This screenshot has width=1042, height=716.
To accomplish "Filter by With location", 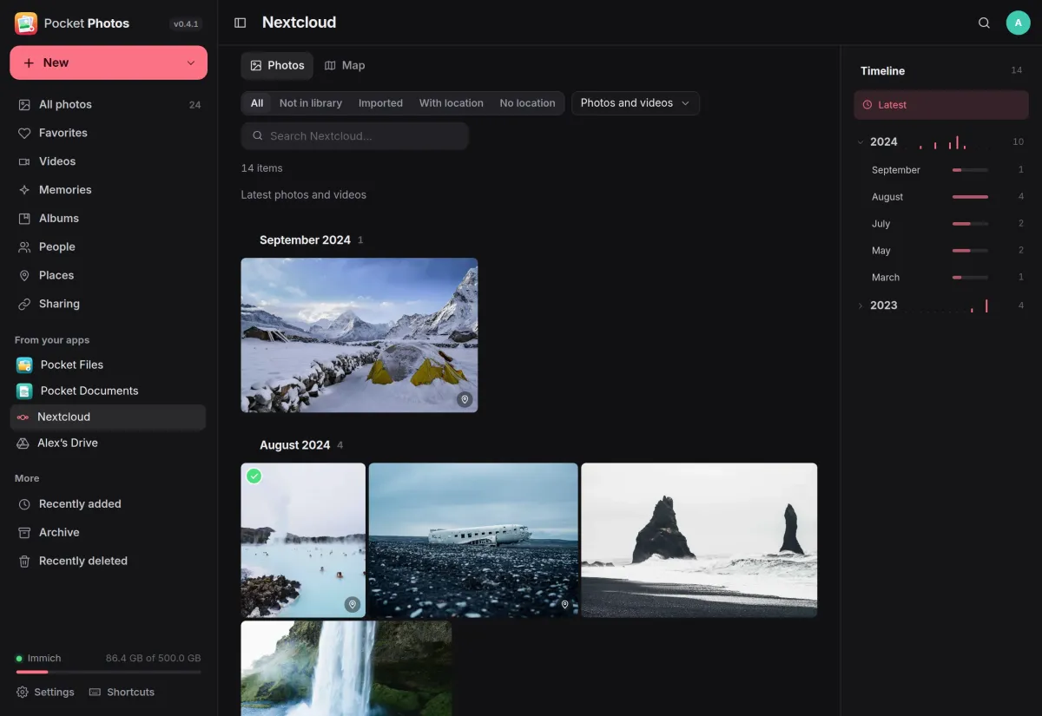I will (452, 103).
